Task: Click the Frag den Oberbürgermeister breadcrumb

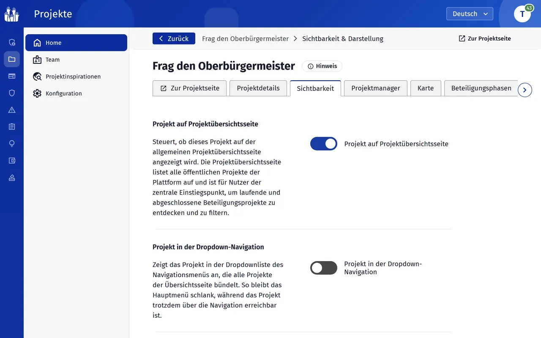Action: pos(245,38)
